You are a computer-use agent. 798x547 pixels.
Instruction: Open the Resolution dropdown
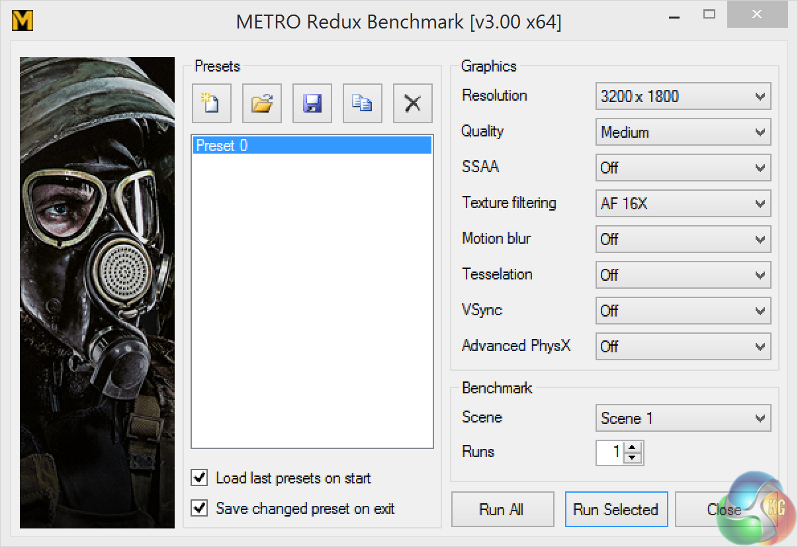coord(683,96)
